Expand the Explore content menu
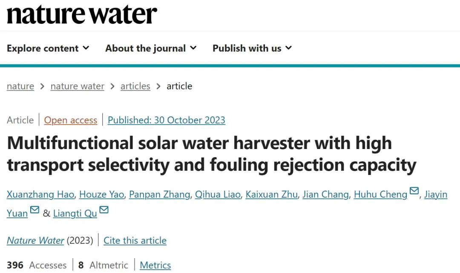The width and height of the screenshot is (460, 273). coord(48,48)
